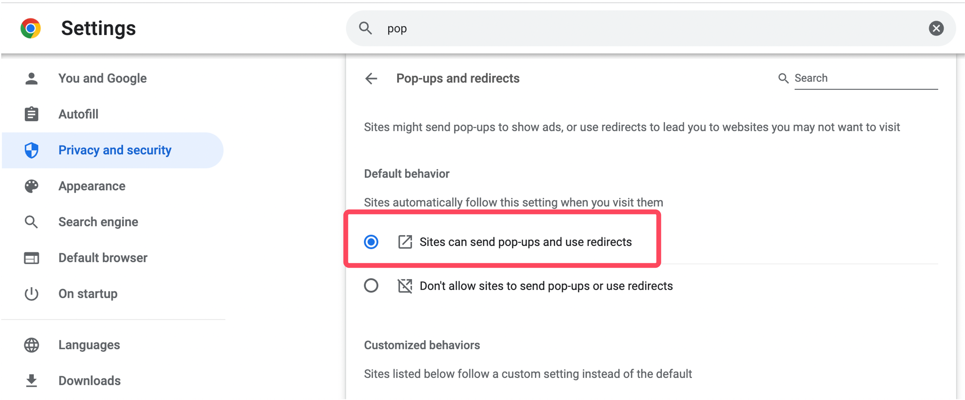Image resolution: width=965 pixels, height=400 pixels.
Task: Click the shield icon for Privacy and security
Action: pos(32,150)
